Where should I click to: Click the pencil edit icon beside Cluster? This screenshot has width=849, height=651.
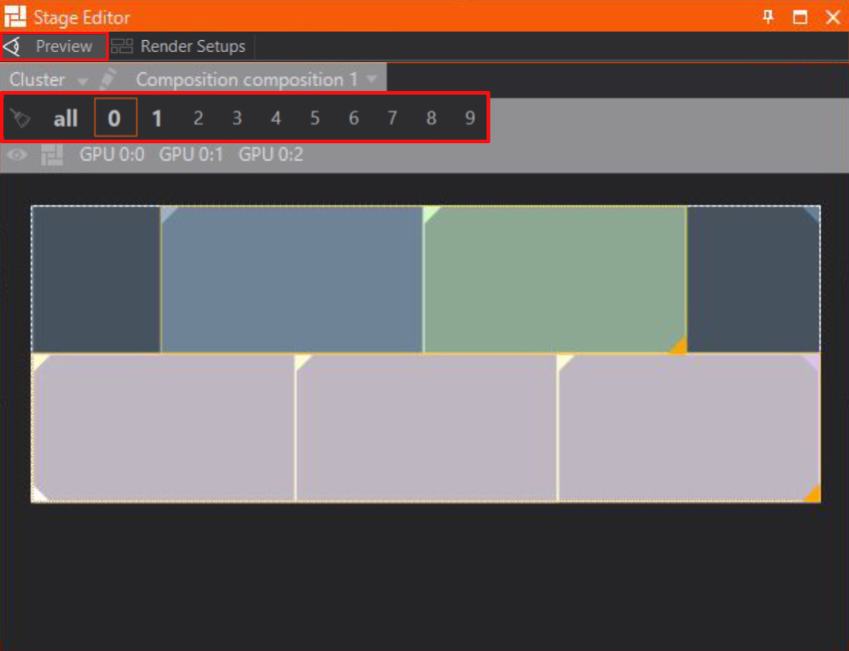(107, 79)
